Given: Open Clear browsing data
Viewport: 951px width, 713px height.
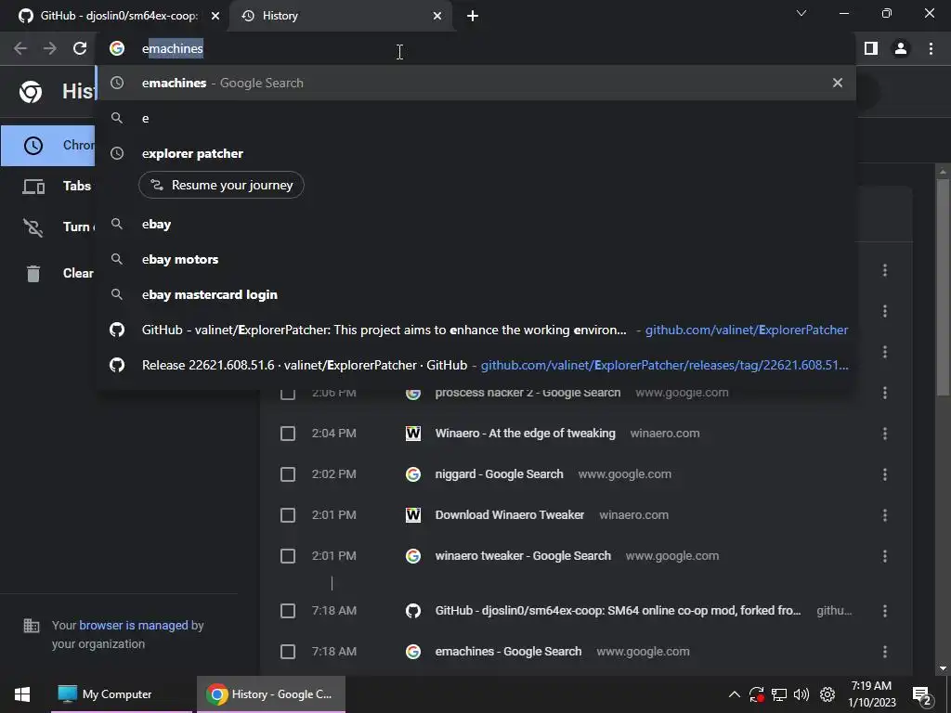Looking at the screenshot, I should (56, 274).
